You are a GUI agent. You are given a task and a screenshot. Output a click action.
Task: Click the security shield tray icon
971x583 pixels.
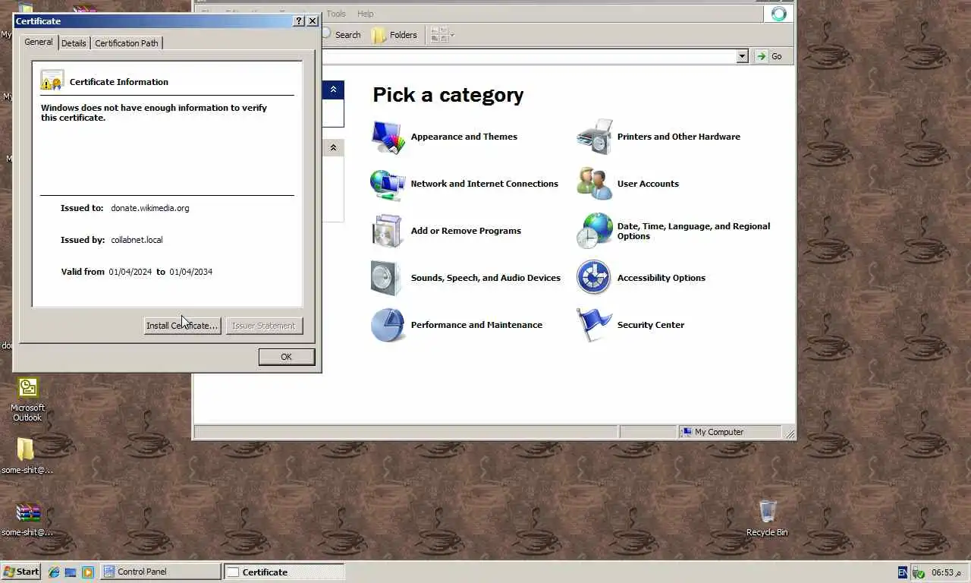[x=919, y=572]
